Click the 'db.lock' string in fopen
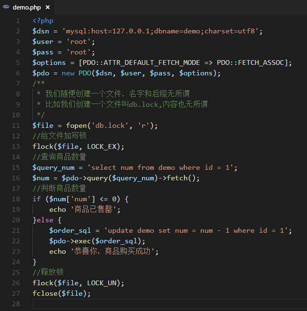This screenshot has height=311, width=307. 110,125
